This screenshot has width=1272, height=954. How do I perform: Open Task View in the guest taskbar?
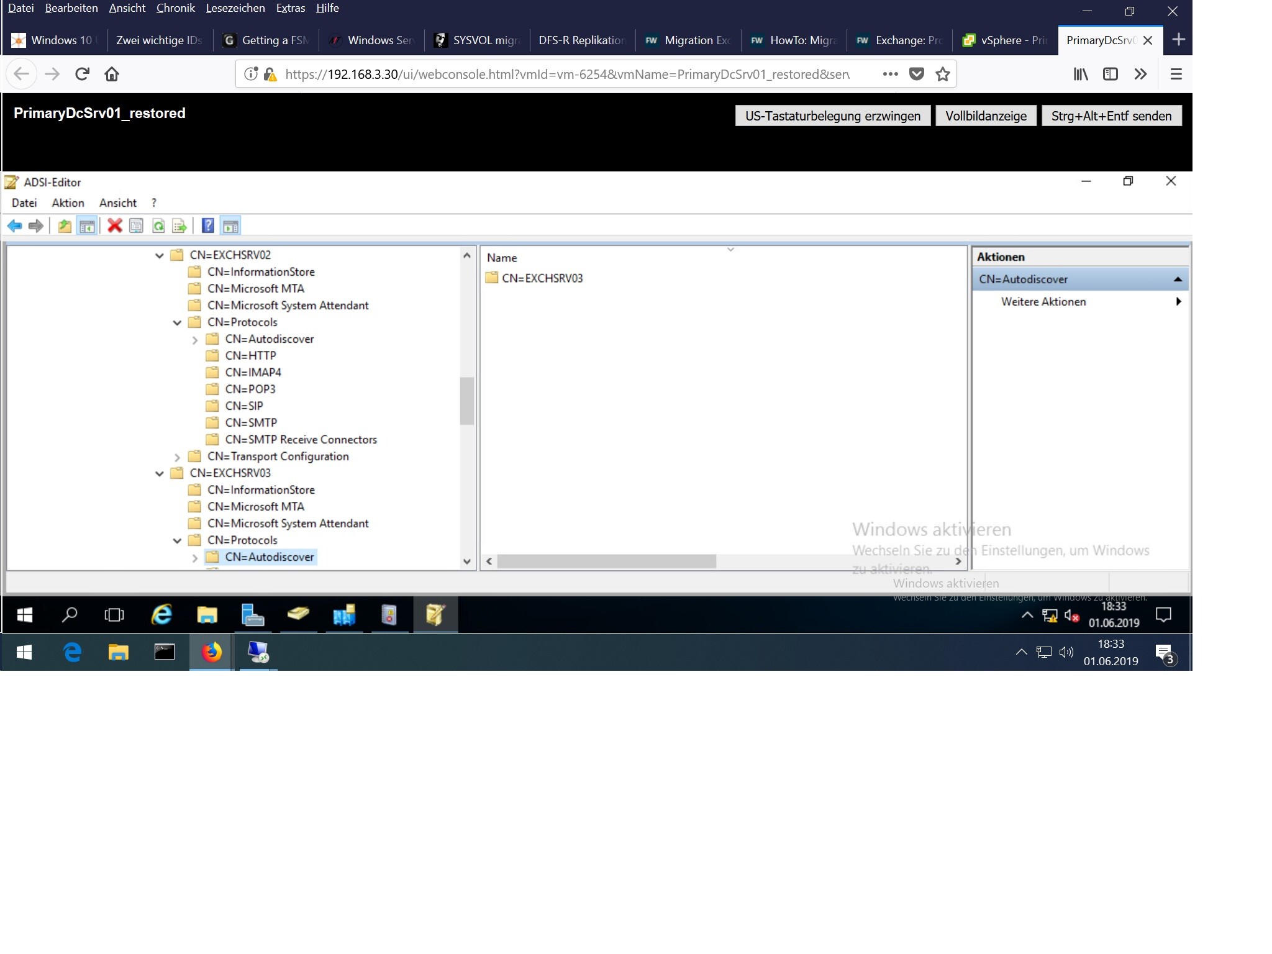point(114,615)
